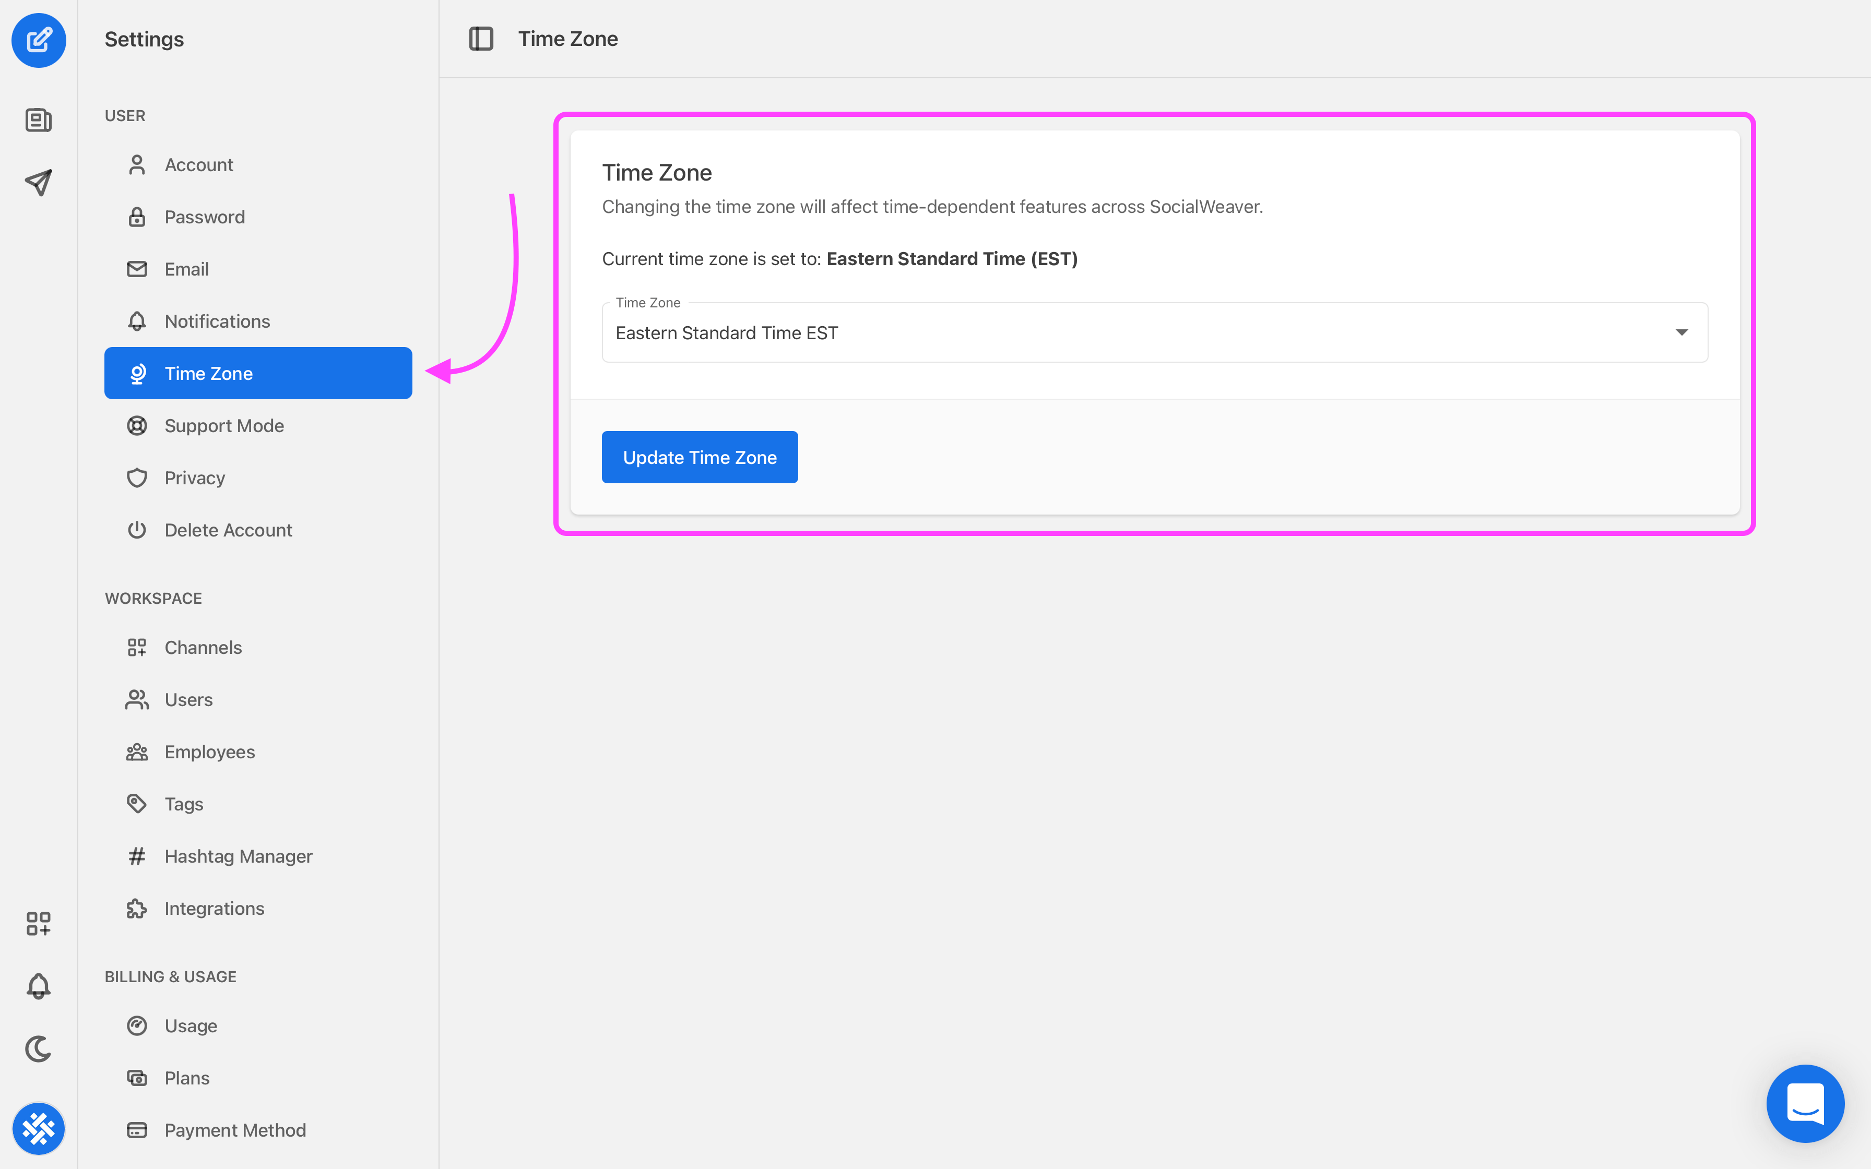This screenshot has height=1169, width=1871.
Task: Toggle the dark mode crescent icon
Action: (x=39, y=1048)
